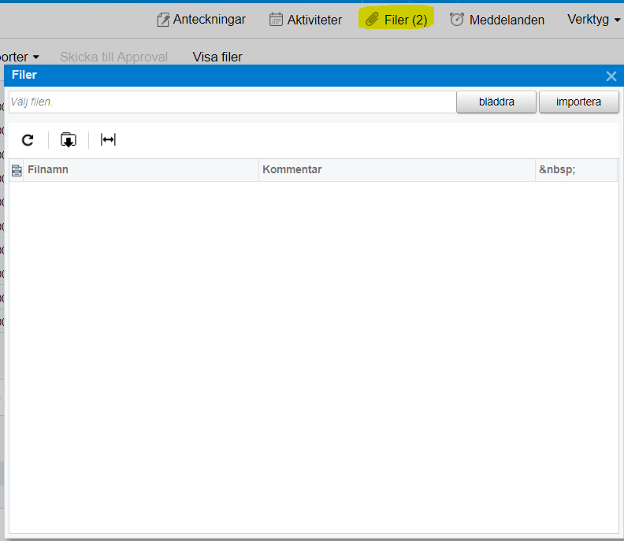
Task: Click the importera button
Action: click(578, 102)
